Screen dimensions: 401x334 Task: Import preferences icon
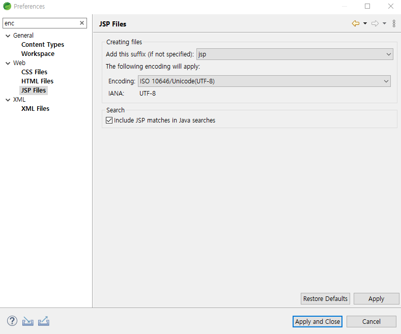[27, 321]
